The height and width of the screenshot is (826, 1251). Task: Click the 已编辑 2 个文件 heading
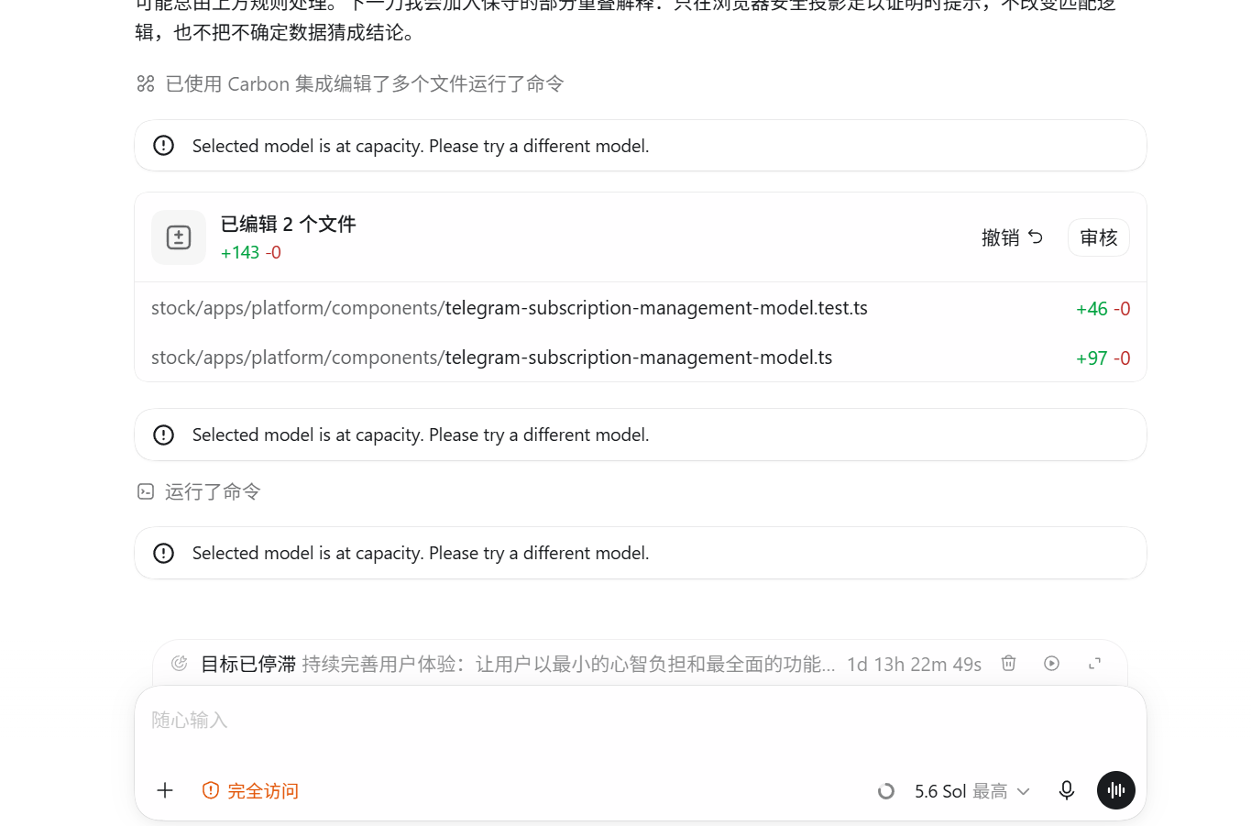pos(288,224)
